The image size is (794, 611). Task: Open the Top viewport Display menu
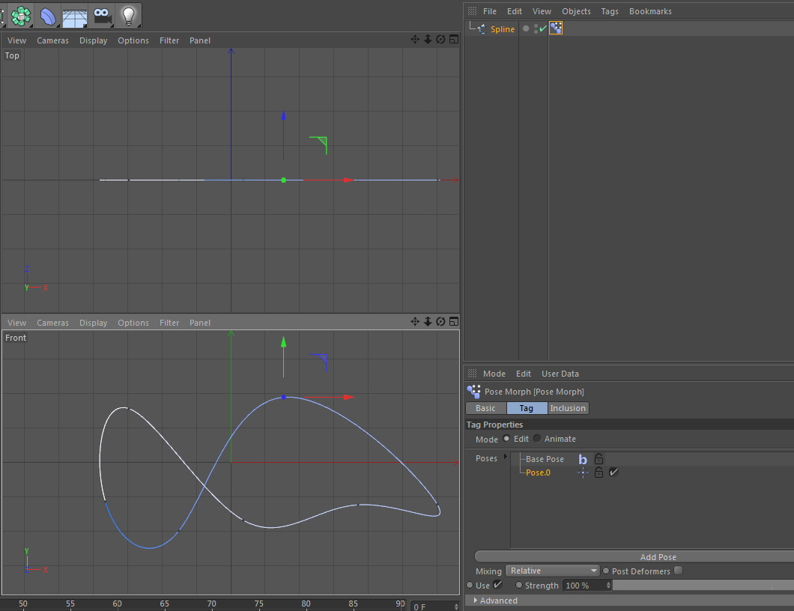click(x=93, y=40)
